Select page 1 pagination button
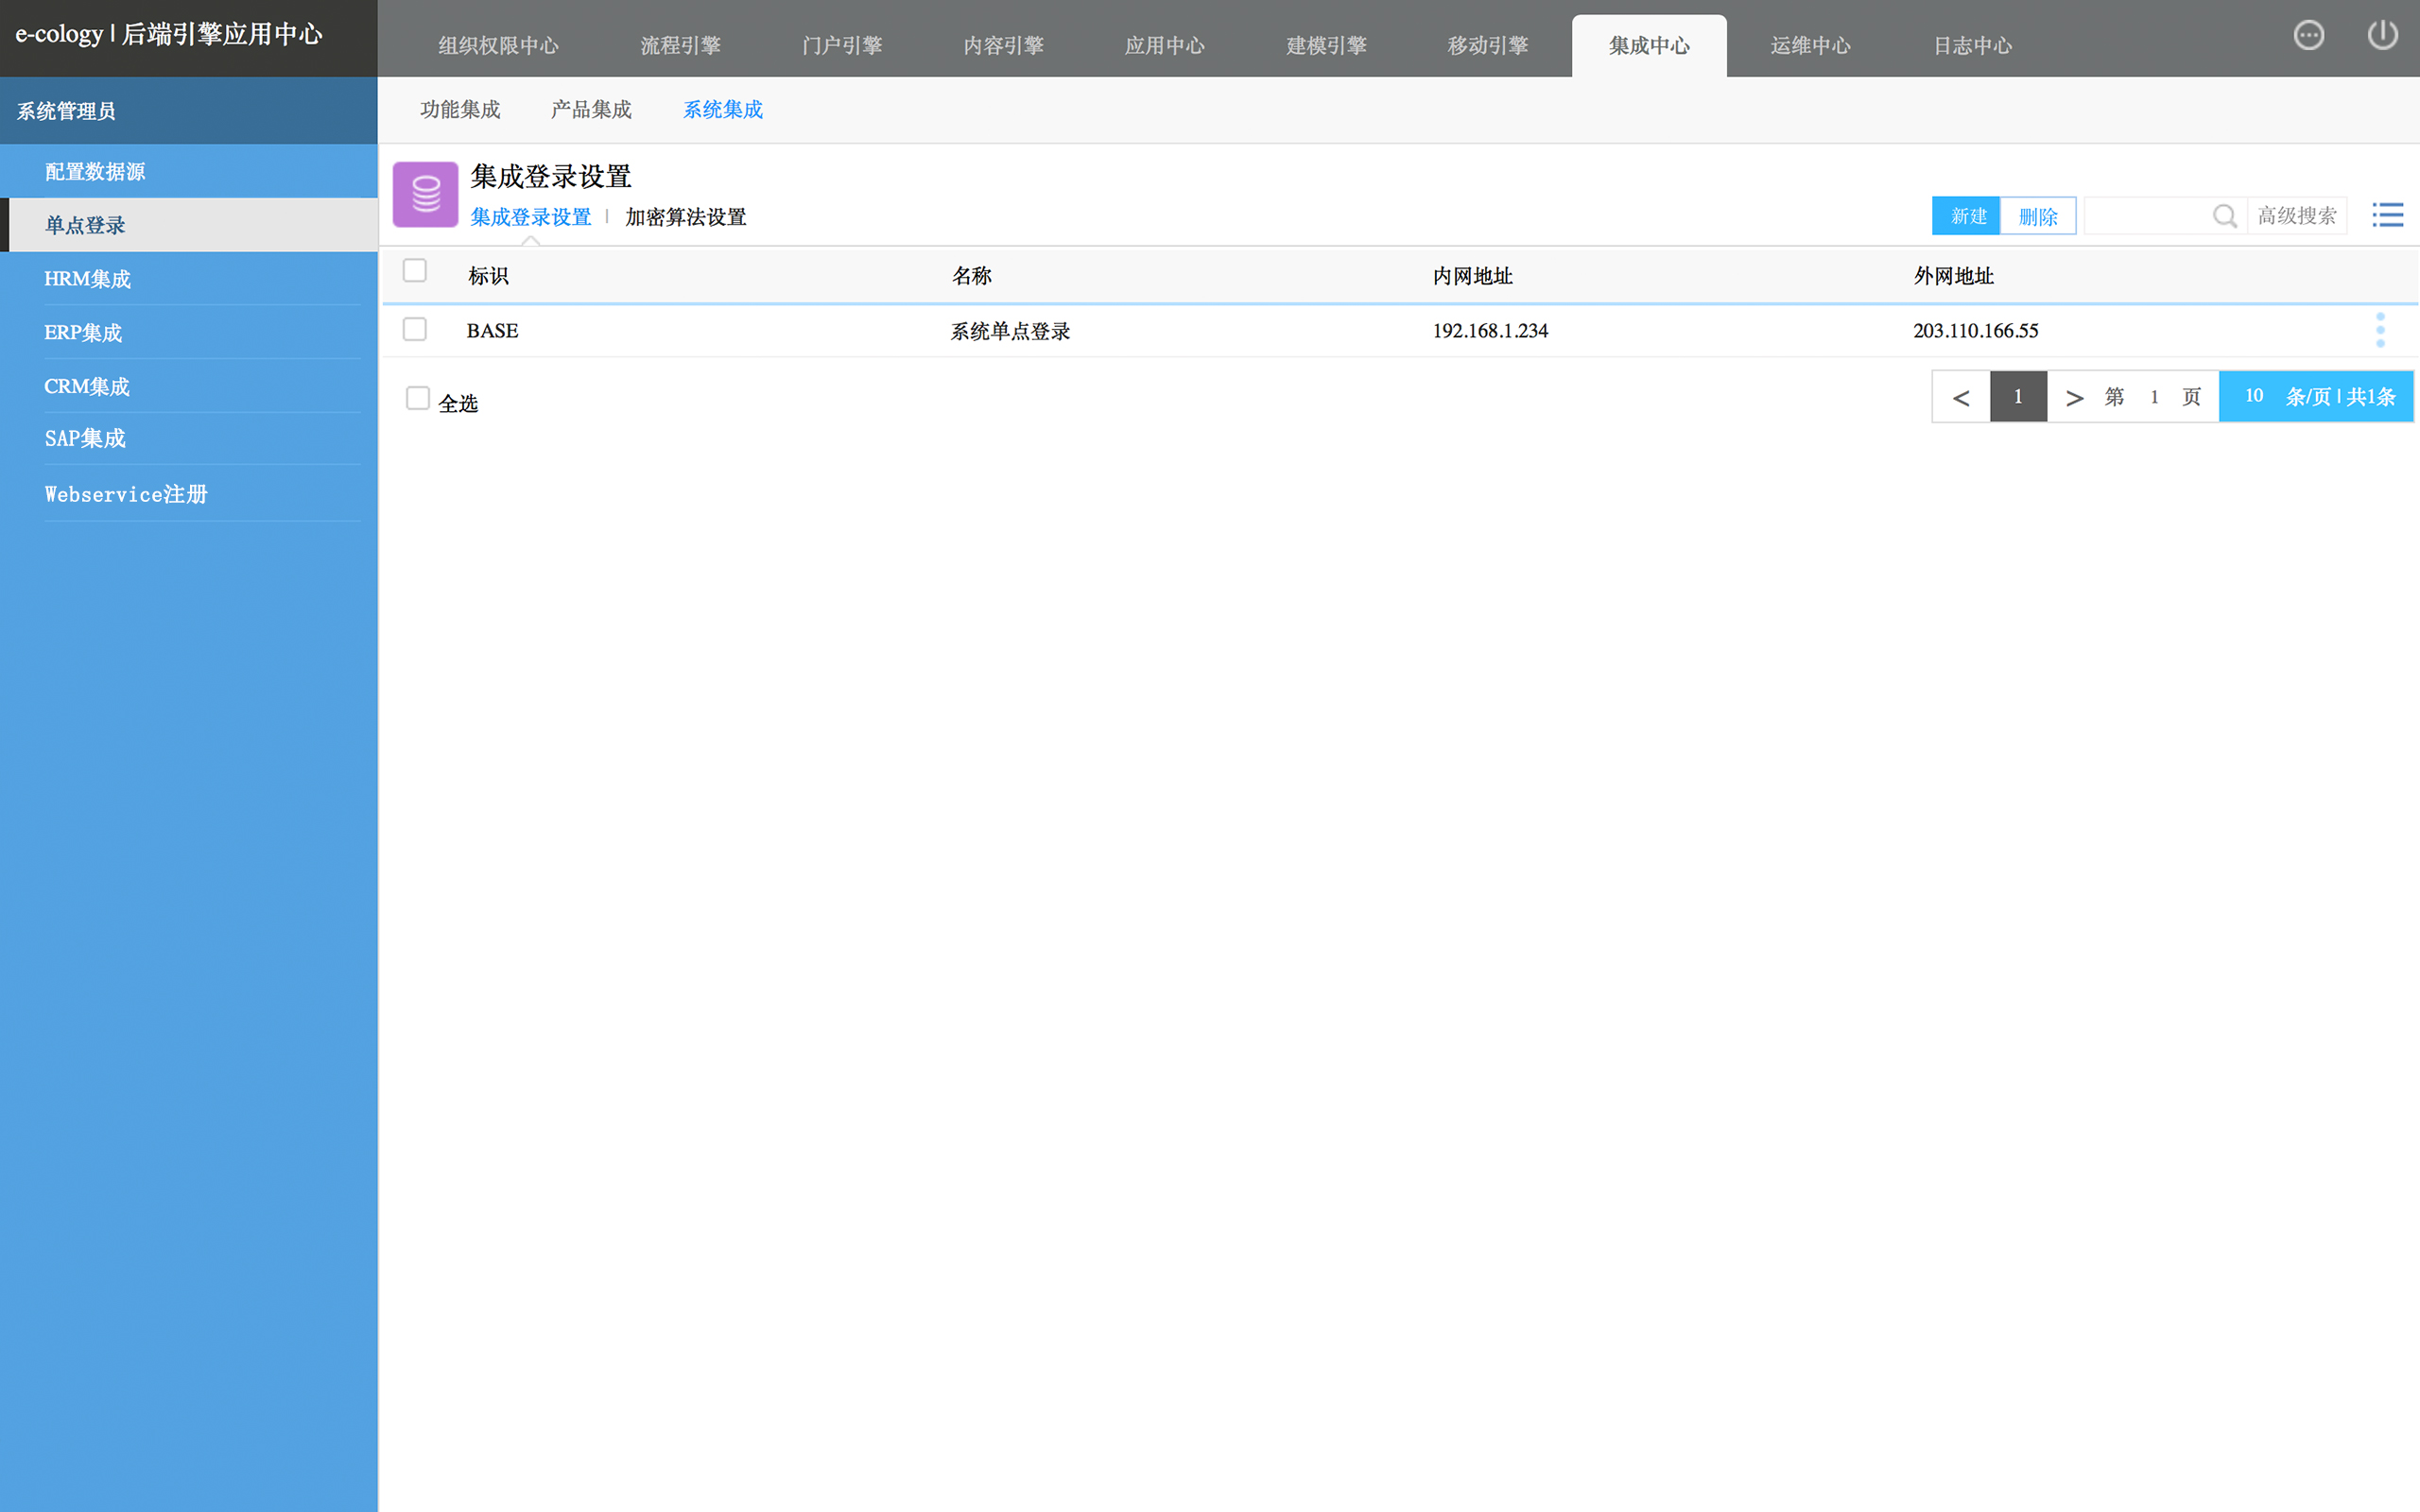 click(2018, 397)
